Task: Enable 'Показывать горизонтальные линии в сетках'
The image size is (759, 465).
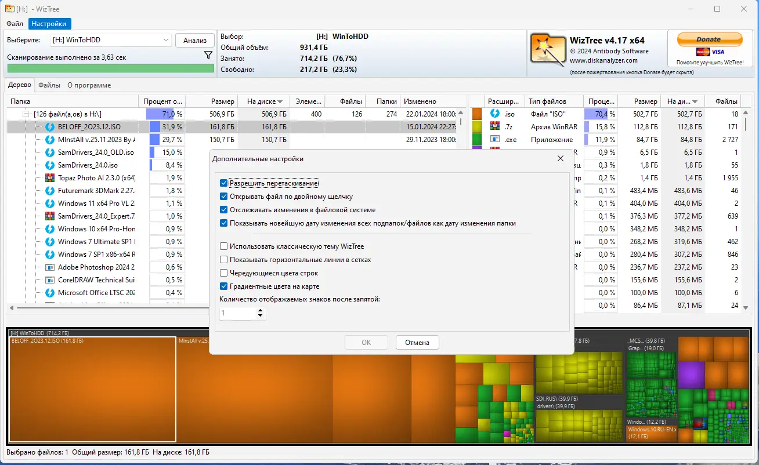Action: (224, 259)
